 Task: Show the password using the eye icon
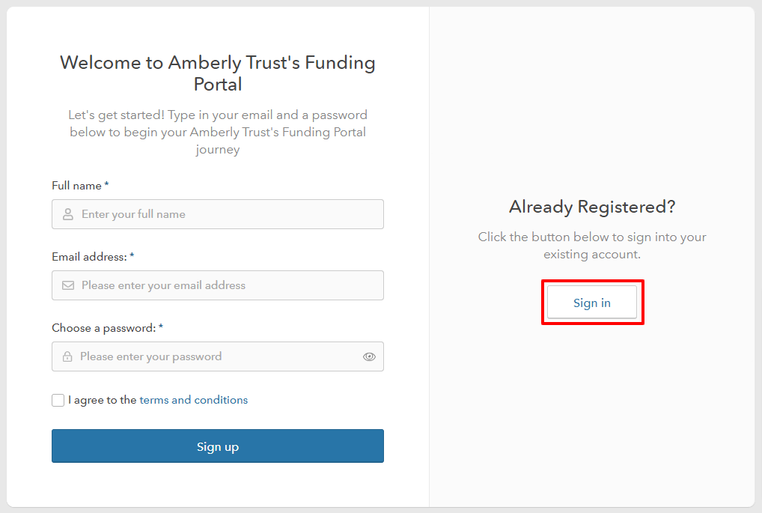click(x=369, y=356)
